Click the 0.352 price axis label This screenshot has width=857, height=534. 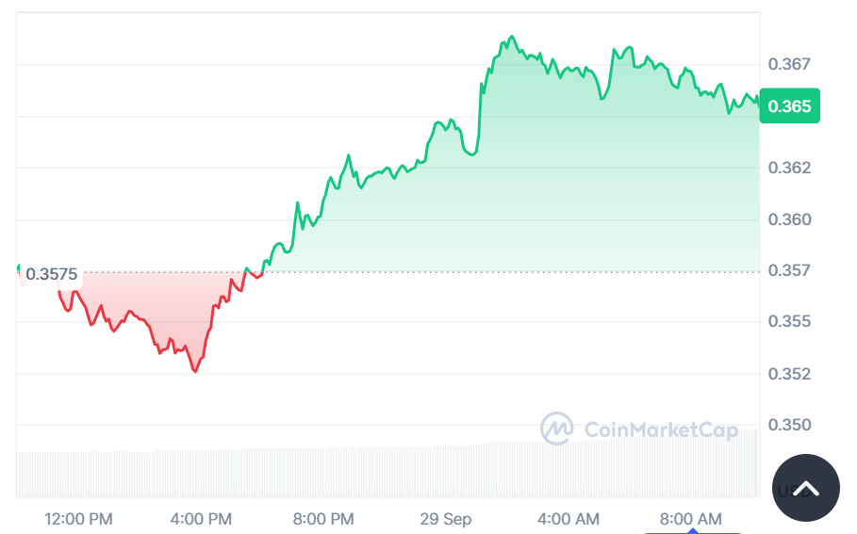pos(789,374)
